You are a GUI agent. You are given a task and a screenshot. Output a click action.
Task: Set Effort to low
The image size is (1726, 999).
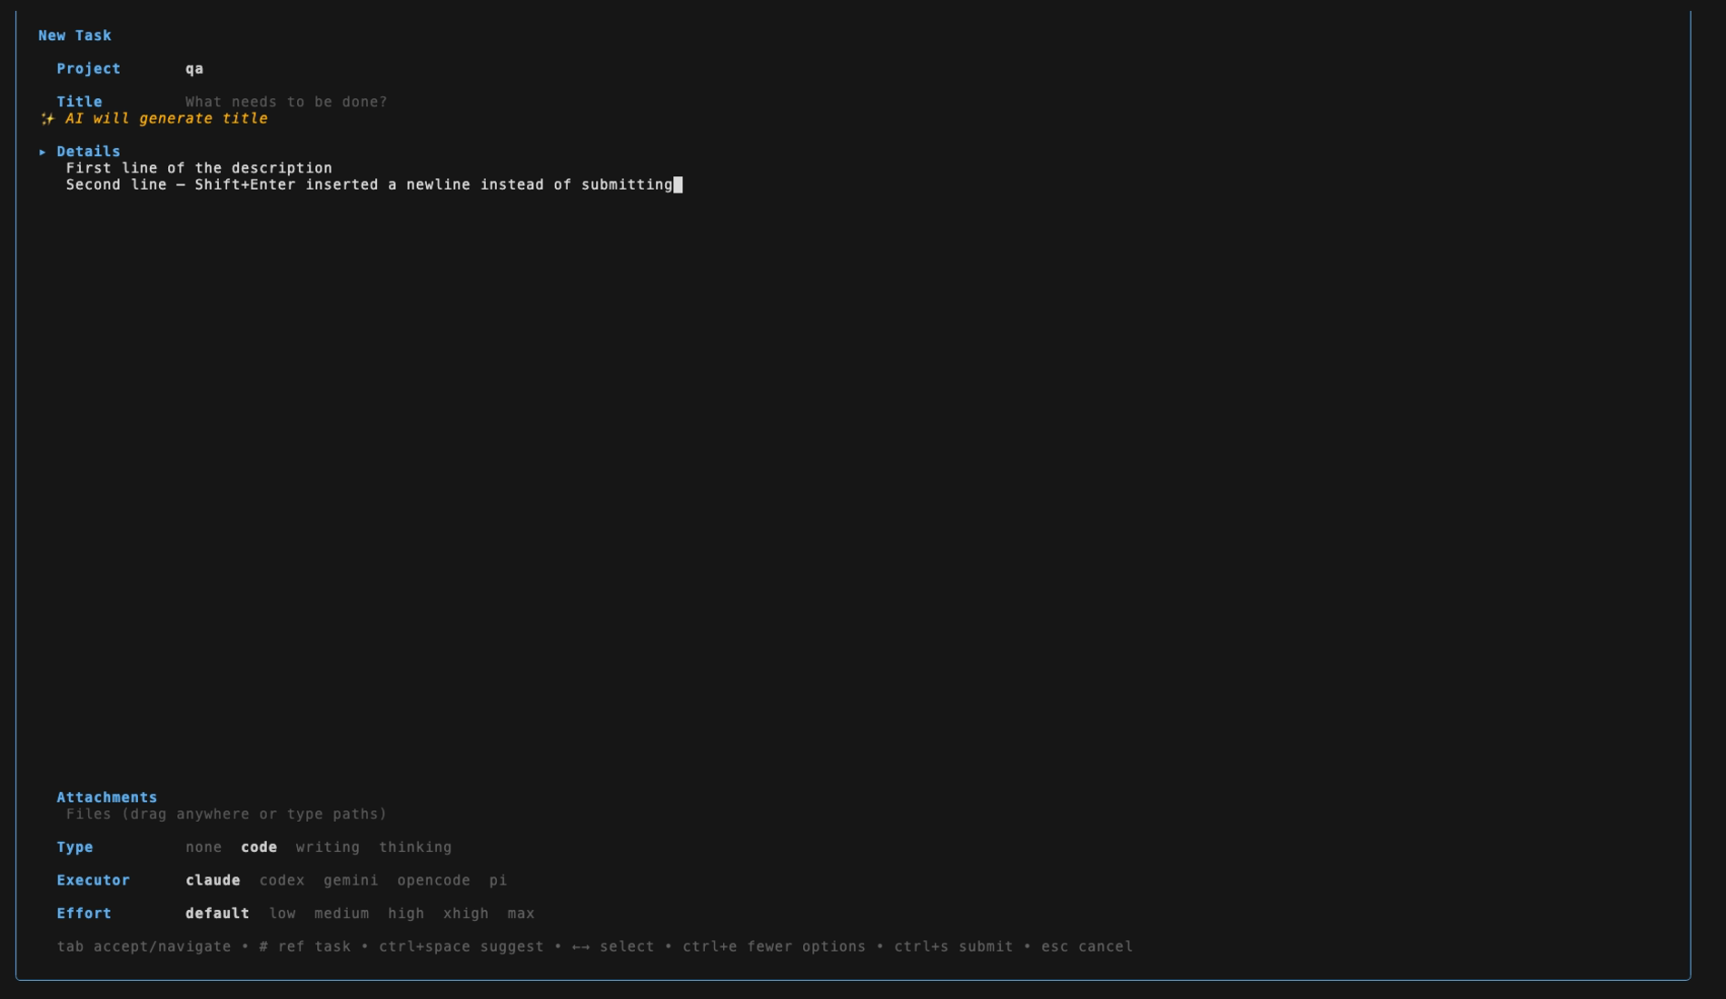click(282, 914)
